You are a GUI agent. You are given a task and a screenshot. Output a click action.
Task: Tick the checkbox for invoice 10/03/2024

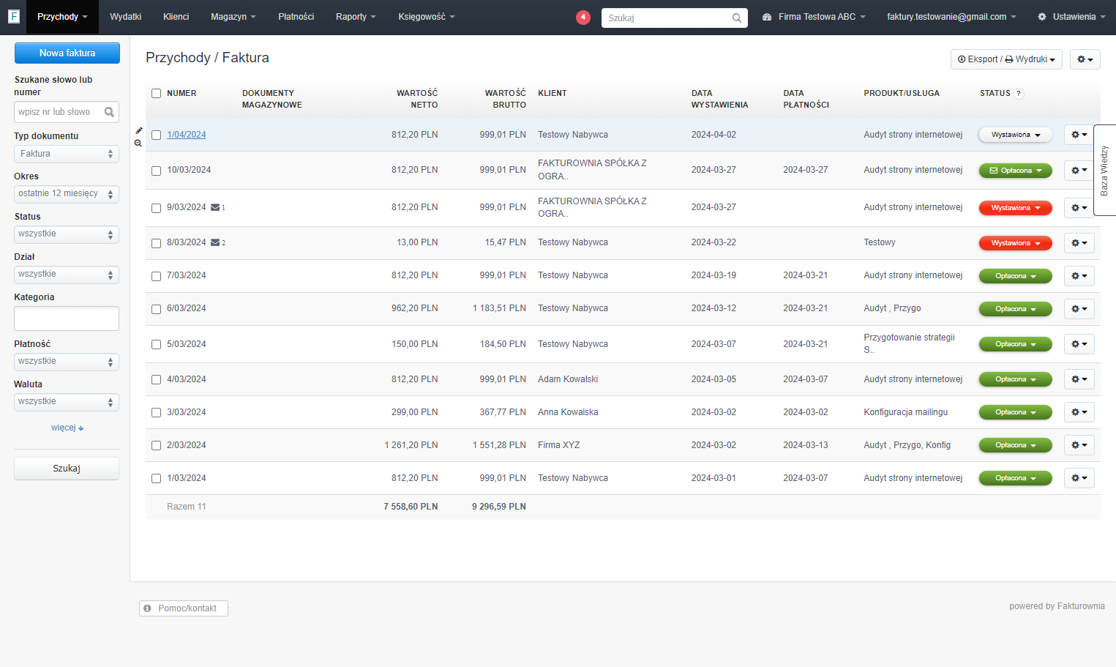coord(156,171)
